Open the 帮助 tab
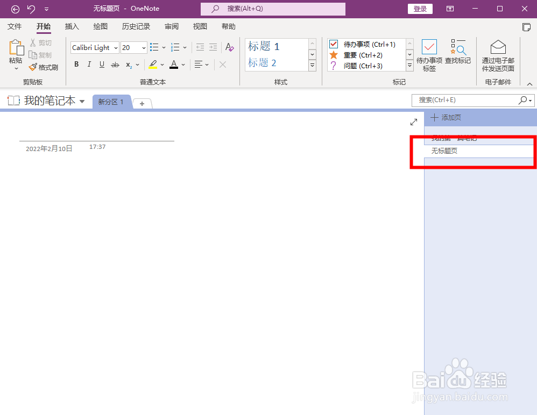Viewport: 537px width, 415px height. click(x=229, y=26)
